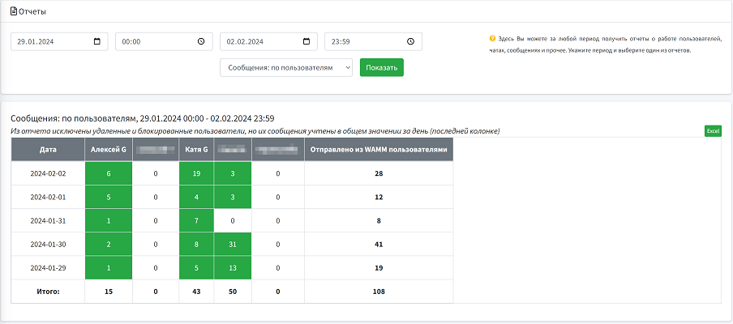The height and width of the screenshot is (324, 733).
Task: Click the Итого: row label
Action: coord(48,292)
